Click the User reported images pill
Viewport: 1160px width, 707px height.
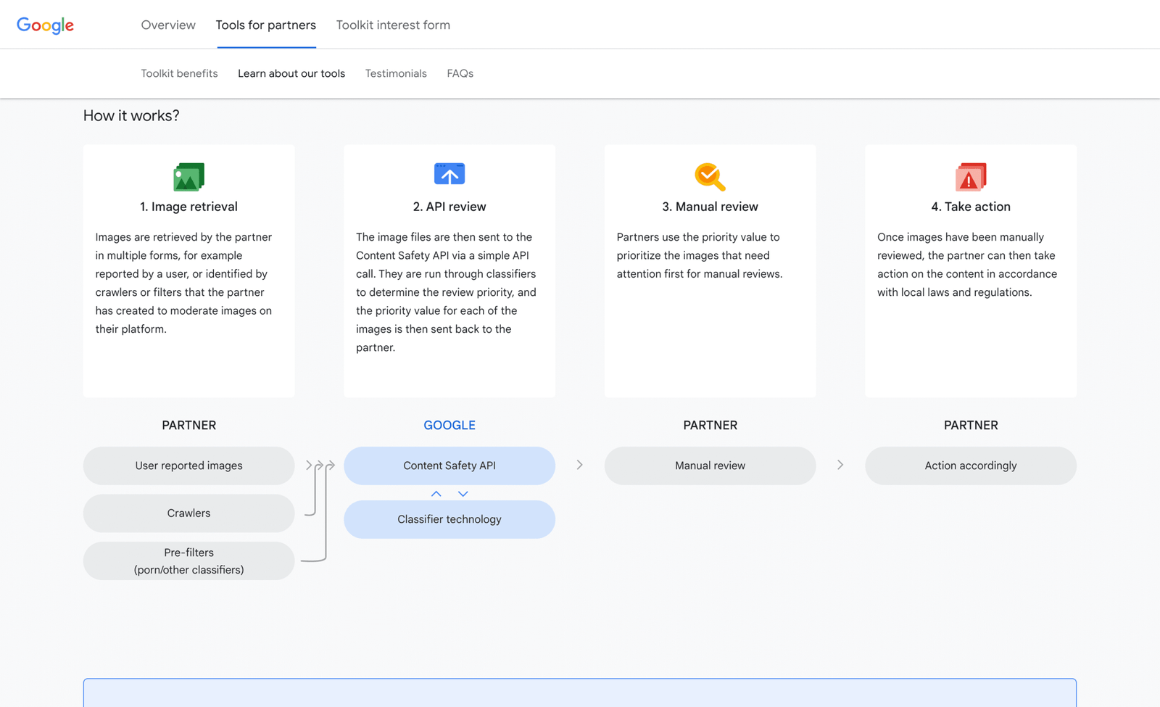(x=188, y=466)
